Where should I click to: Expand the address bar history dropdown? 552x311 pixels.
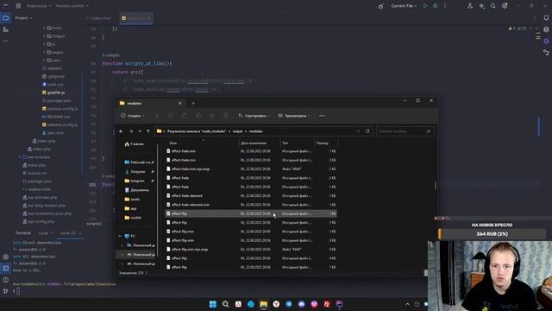click(x=358, y=131)
